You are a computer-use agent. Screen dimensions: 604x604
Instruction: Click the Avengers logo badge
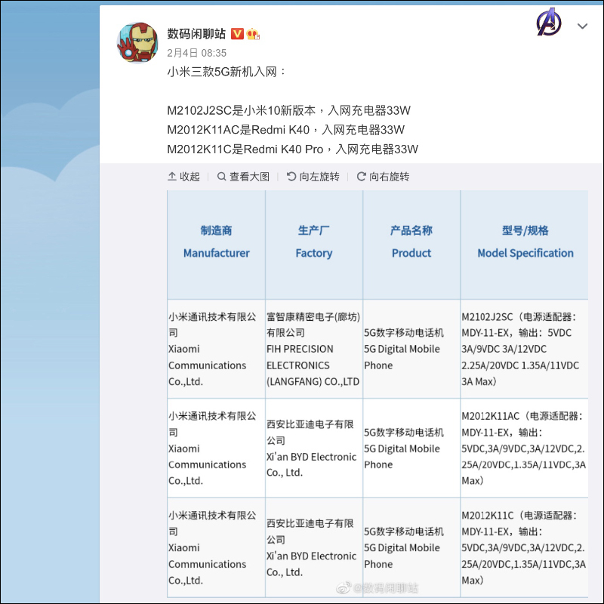tap(549, 22)
